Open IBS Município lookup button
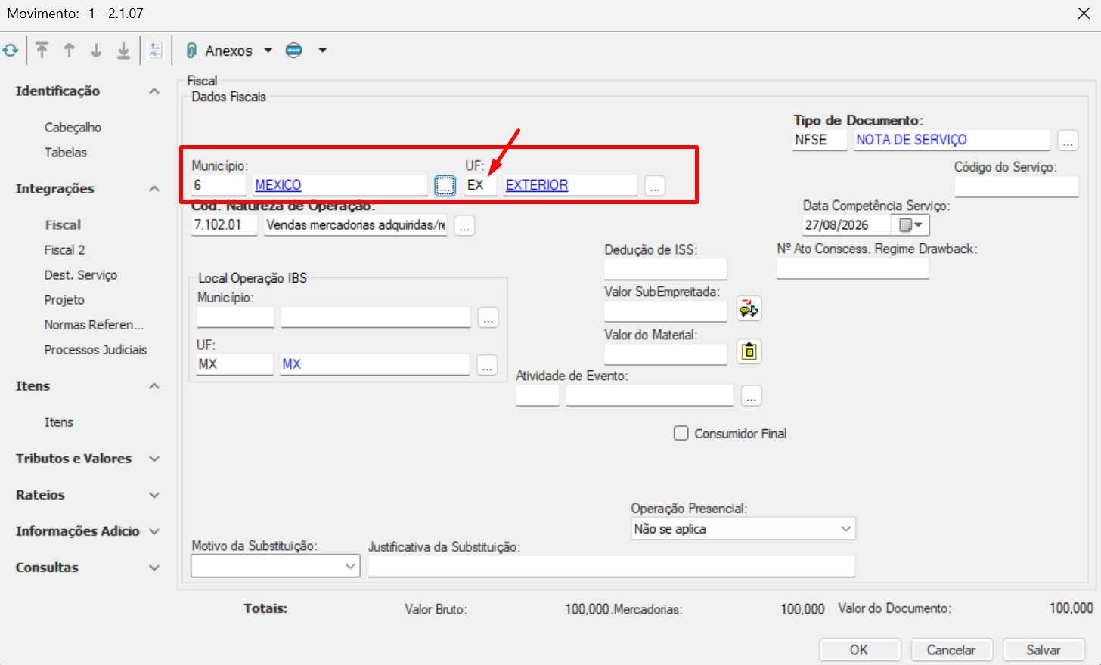This screenshot has width=1101, height=665. 488,317
